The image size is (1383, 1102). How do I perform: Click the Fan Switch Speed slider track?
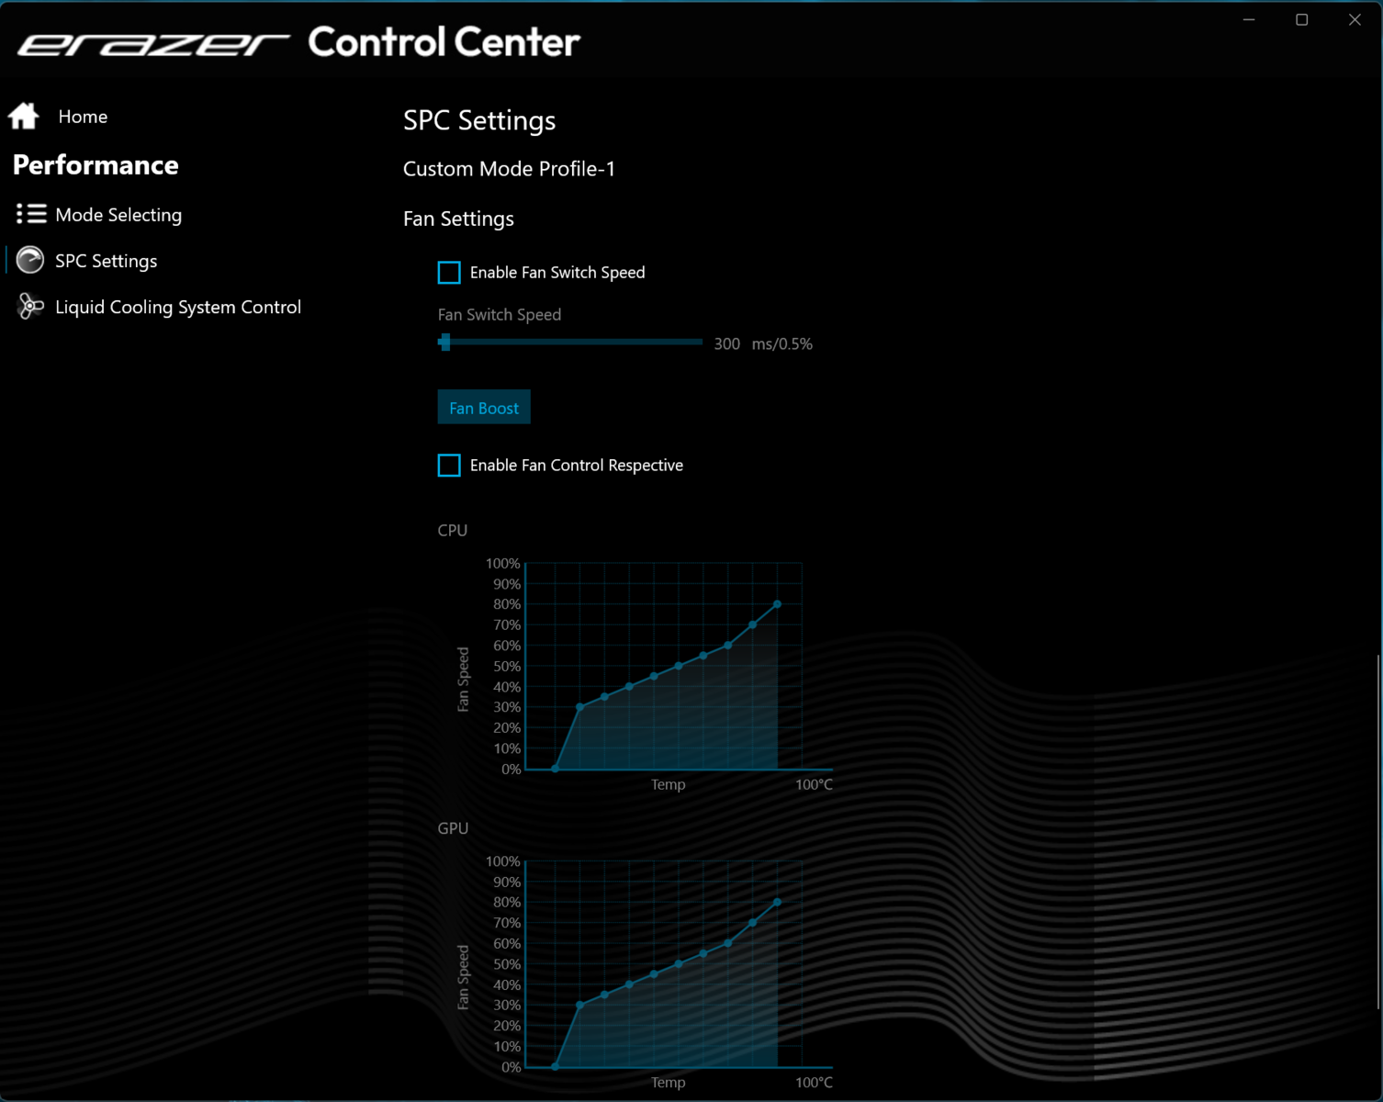point(570,343)
